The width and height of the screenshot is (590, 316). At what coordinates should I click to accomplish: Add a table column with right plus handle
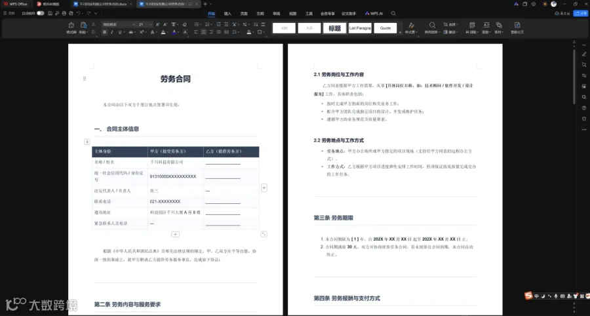264,188
